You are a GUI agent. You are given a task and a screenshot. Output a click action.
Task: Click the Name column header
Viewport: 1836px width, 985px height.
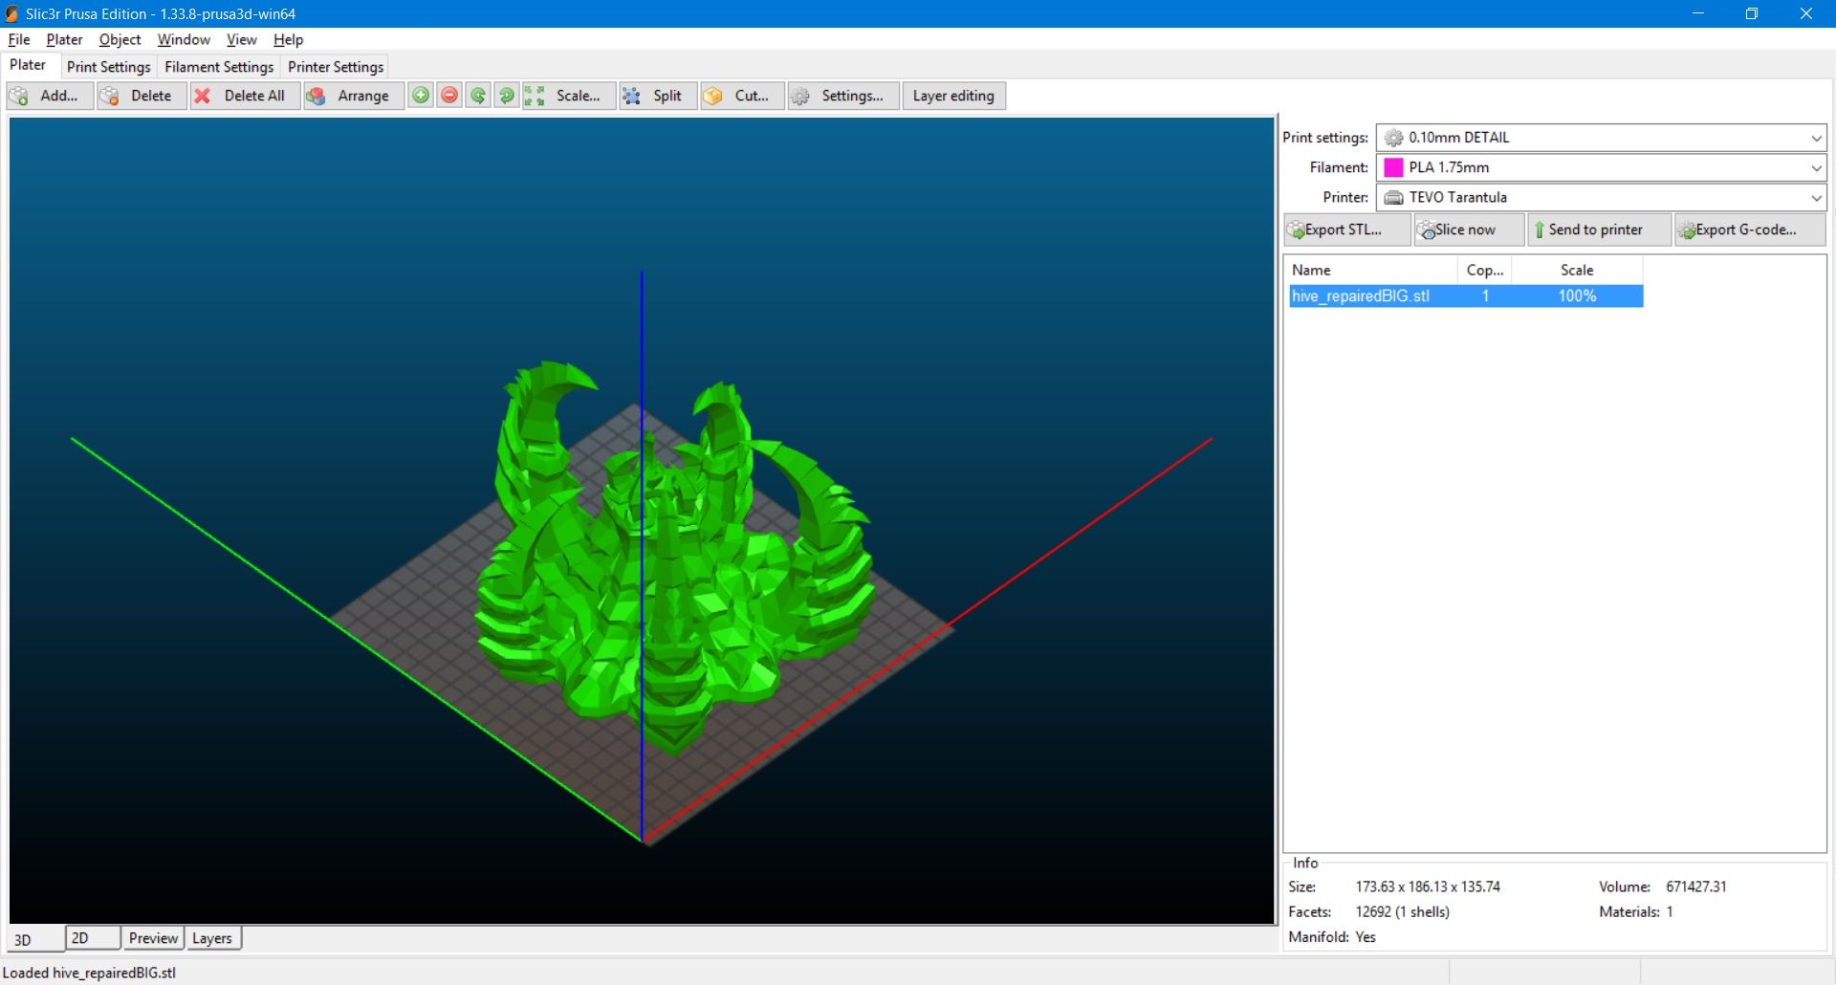(1372, 270)
